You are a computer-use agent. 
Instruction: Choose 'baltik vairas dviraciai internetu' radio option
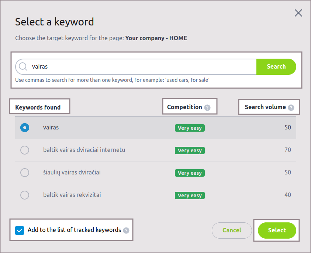coord(25,150)
